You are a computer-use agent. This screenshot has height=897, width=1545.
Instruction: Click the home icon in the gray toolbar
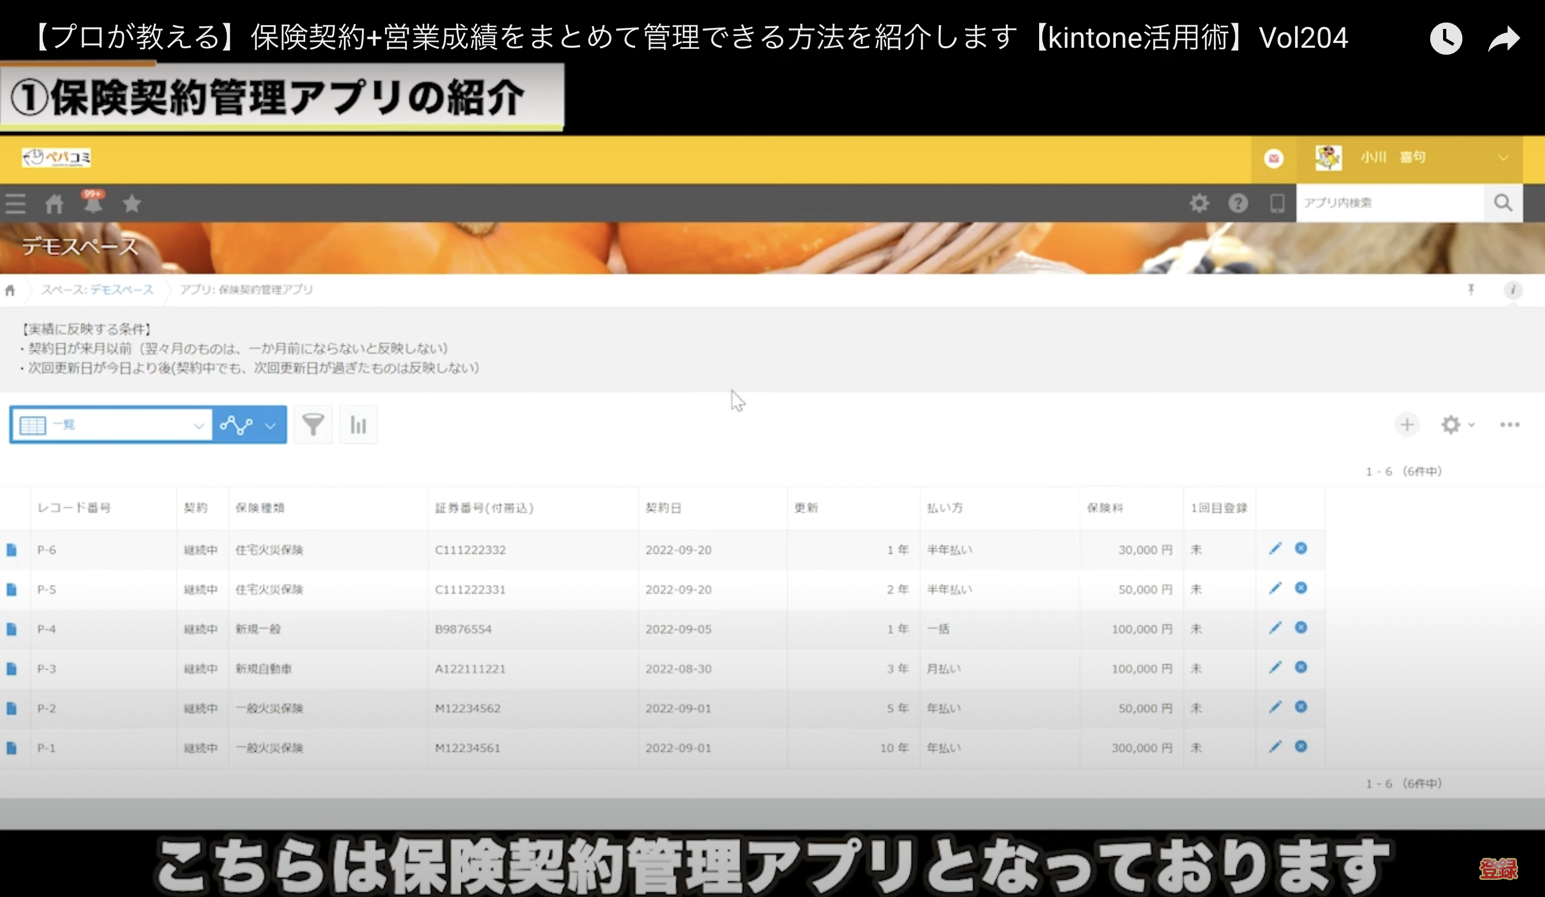[x=54, y=203]
